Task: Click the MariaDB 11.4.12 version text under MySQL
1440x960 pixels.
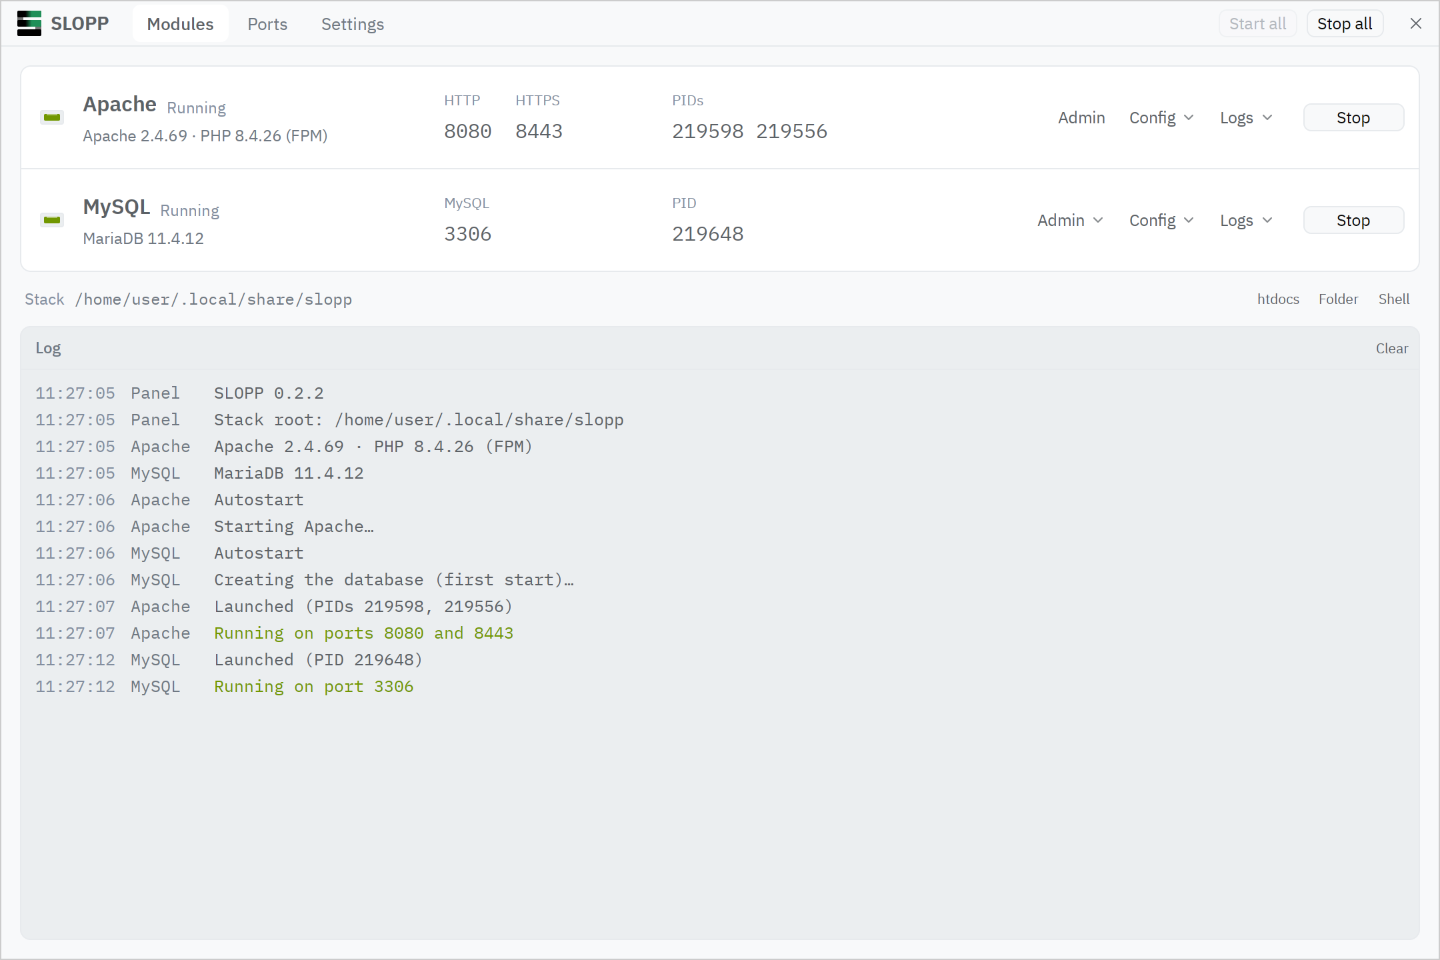Action: (x=143, y=238)
